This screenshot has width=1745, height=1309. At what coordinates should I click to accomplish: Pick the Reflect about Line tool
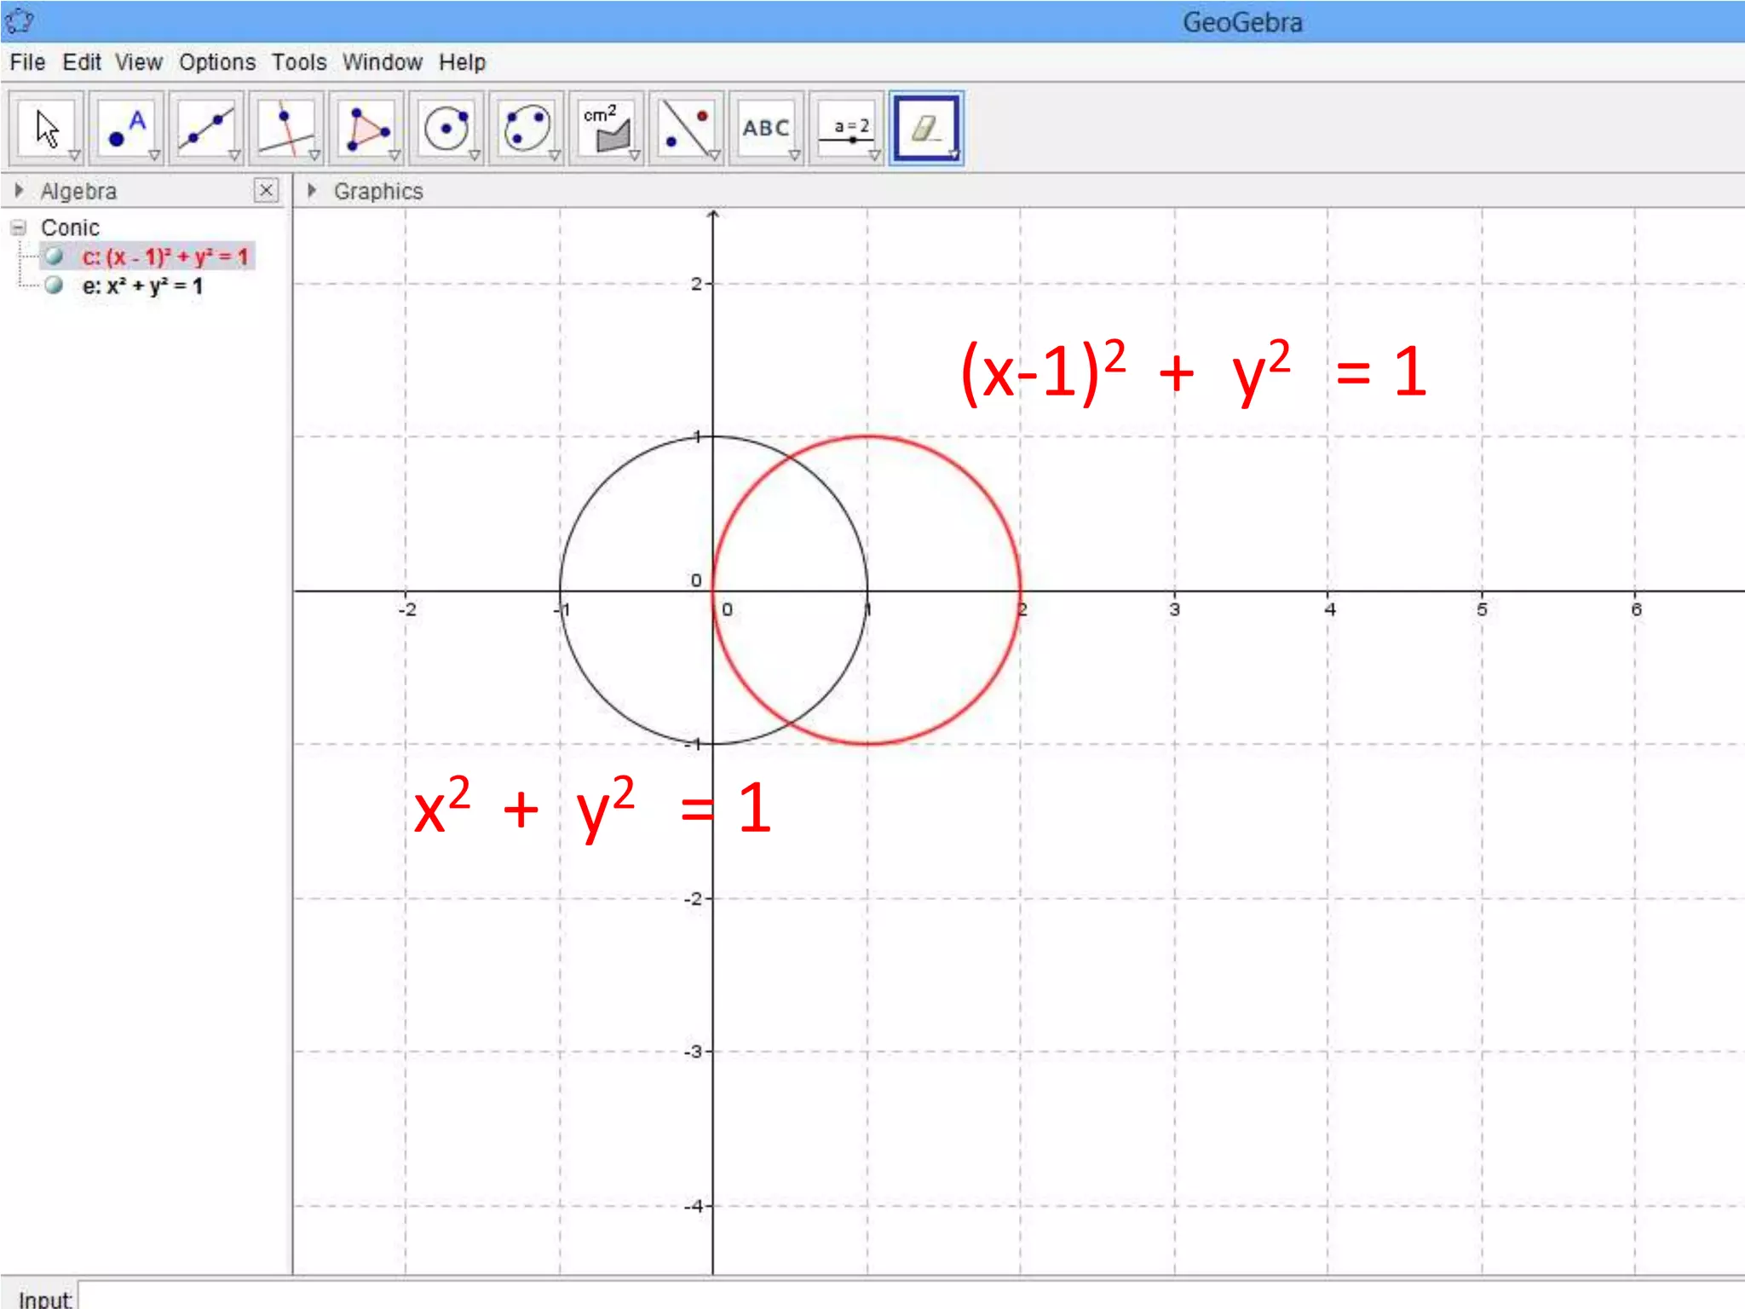tap(687, 128)
